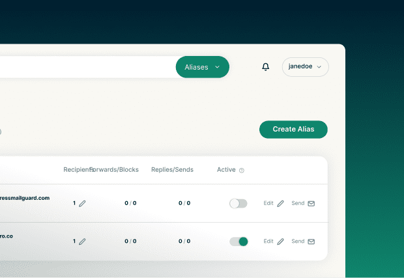Sort by the Active column header
The height and width of the screenshot is (278, 404).
[x=226, y=170]
